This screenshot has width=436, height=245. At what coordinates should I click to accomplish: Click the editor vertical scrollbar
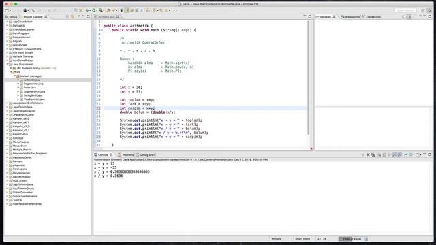point(309,78)
